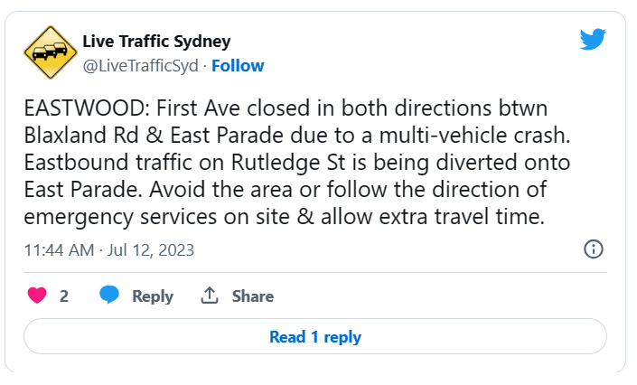Click the Reply text label
637x385 pixels.
pos(153,296)
